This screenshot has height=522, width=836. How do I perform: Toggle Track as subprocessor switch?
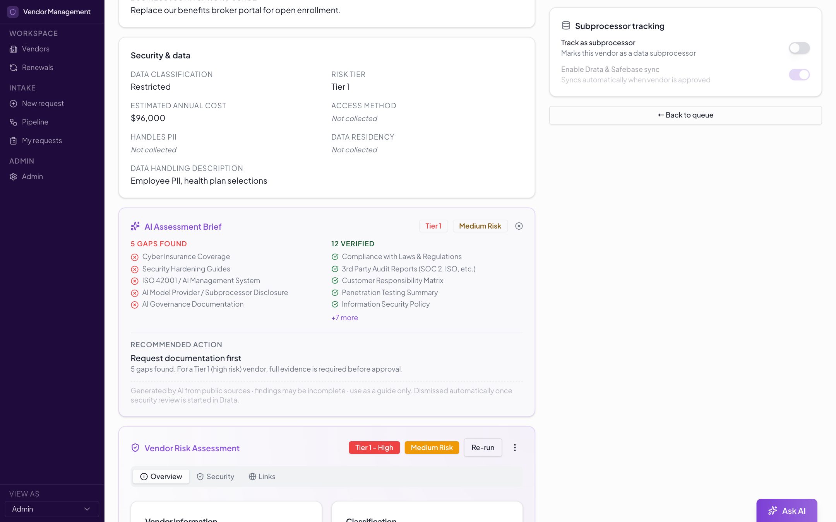pos(799,48)
